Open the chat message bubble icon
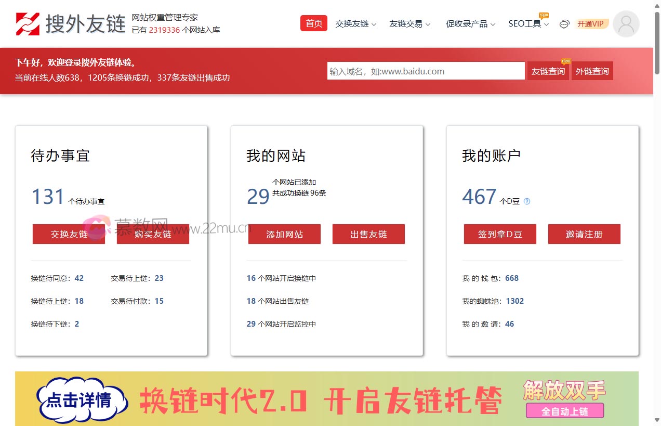This screenshot has height=426, width=661. click(564, 24)
